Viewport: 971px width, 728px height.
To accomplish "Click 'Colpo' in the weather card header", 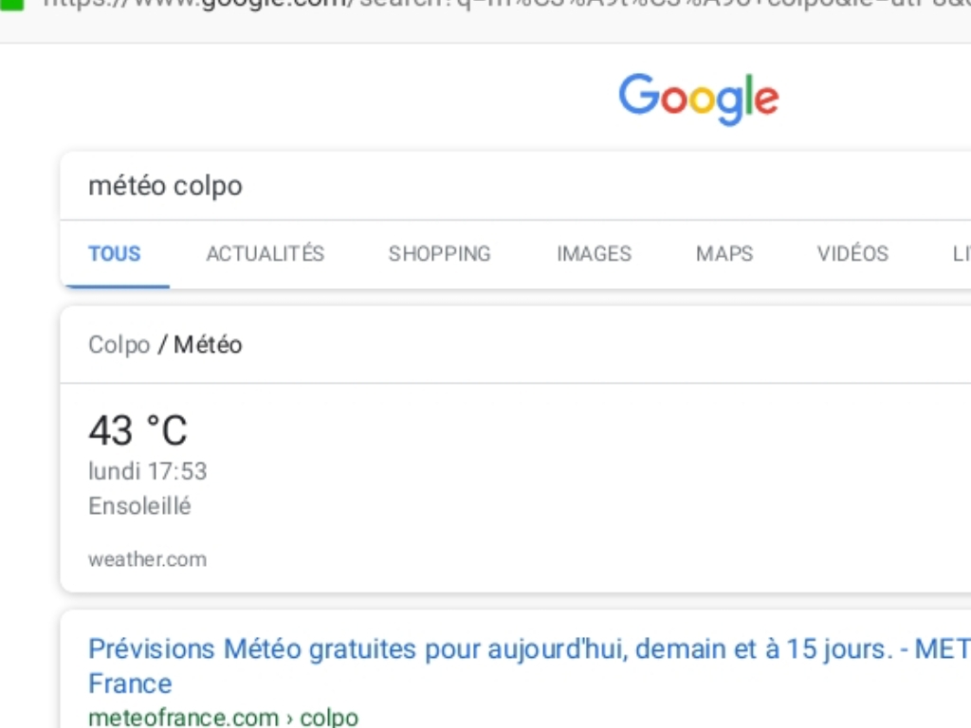I will 119,345.
